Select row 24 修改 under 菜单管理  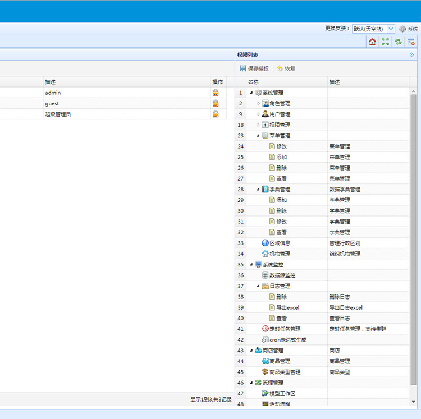point(322,146)
